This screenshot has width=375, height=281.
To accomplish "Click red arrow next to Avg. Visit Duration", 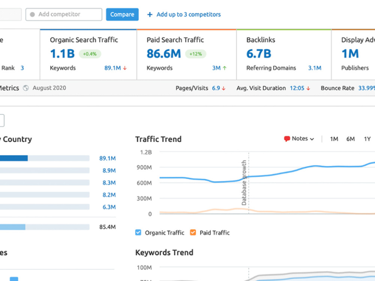I will click(x=308, y=88).
